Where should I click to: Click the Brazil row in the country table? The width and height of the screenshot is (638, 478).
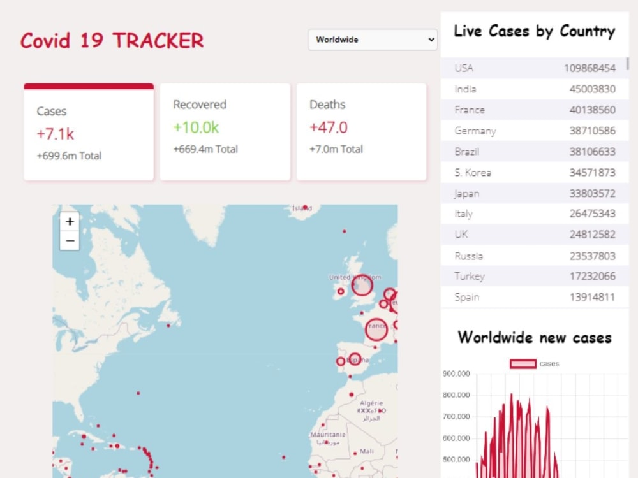(x=535, y=152)
